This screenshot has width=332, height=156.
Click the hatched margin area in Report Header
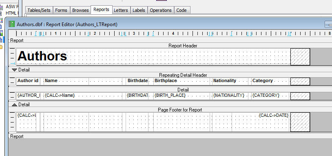click(300, 57)
